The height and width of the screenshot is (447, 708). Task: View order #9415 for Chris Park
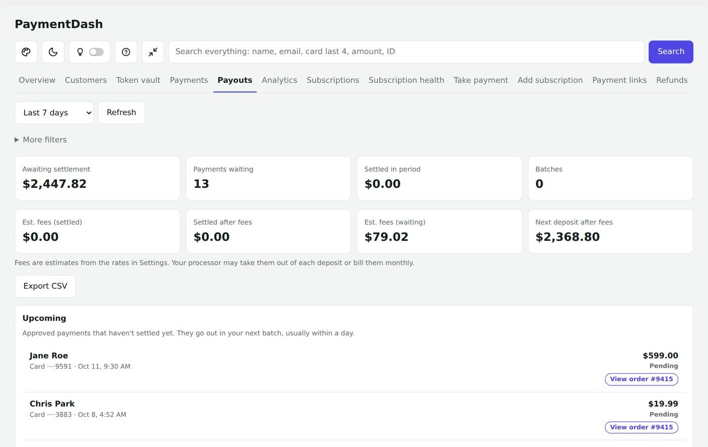(x=641, y=427)
